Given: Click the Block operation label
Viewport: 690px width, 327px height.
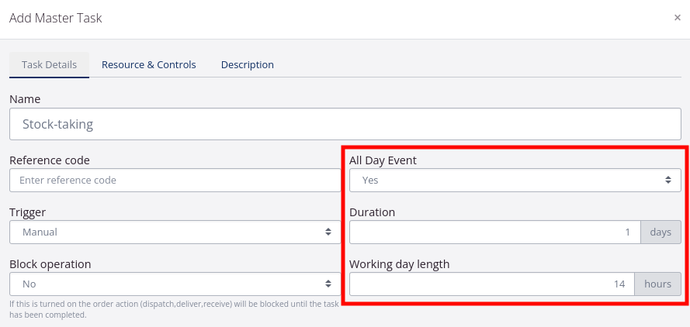Looking at the screenshot, I should (50, 264).
